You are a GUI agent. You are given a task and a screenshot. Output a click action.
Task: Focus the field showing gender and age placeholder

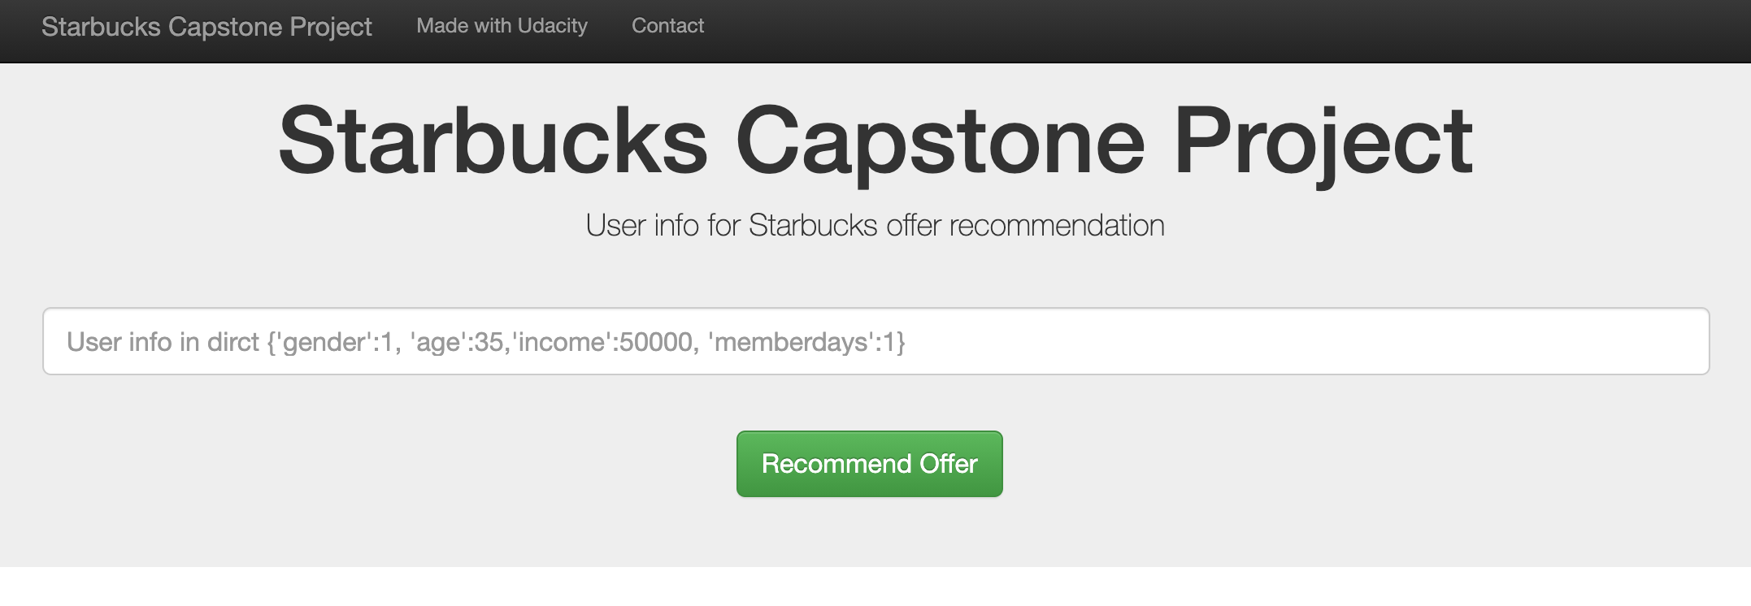tap(875, 342)
